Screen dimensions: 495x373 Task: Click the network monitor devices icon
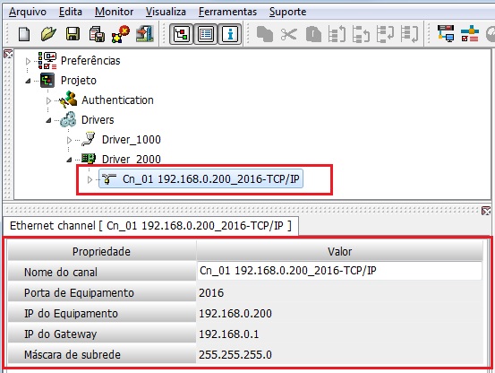pyautogui.click(x=446, y=33)
